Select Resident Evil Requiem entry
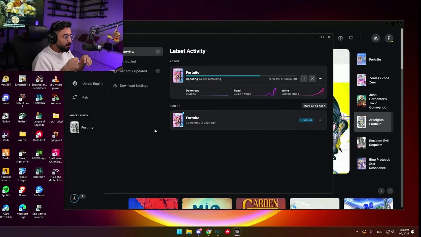 tap(373, 143)
